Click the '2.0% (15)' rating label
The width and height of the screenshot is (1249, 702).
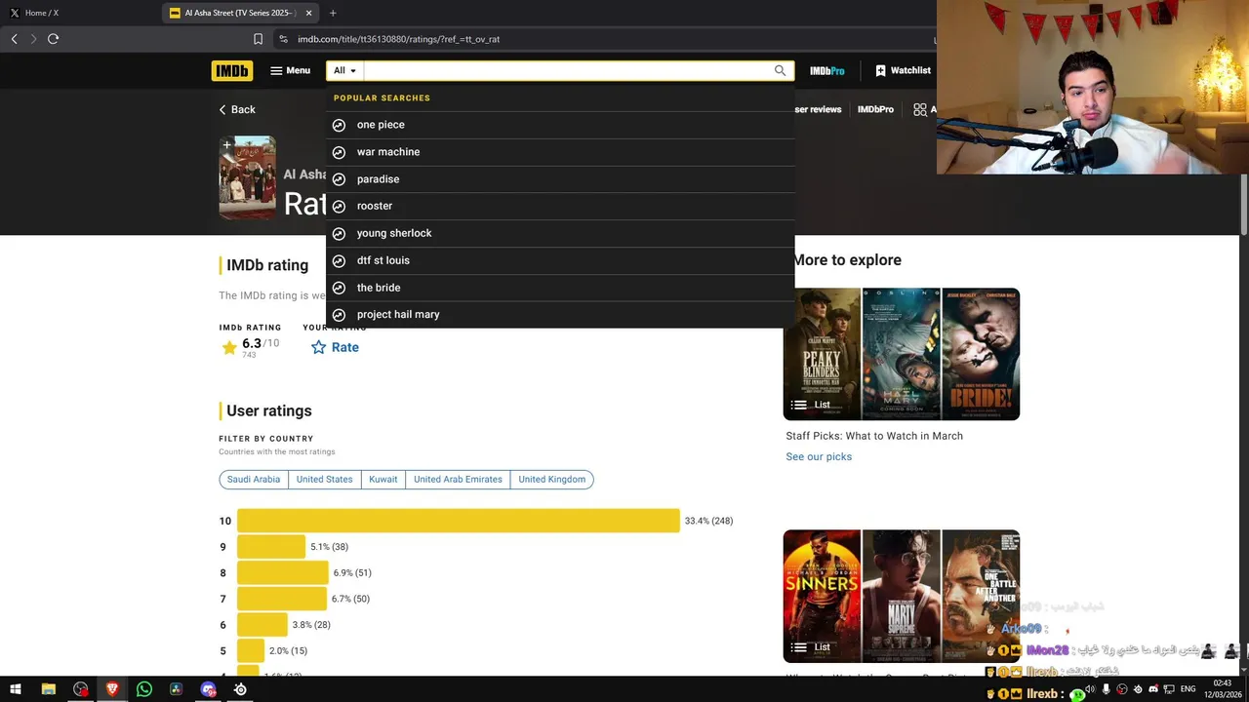pos(288,651)
